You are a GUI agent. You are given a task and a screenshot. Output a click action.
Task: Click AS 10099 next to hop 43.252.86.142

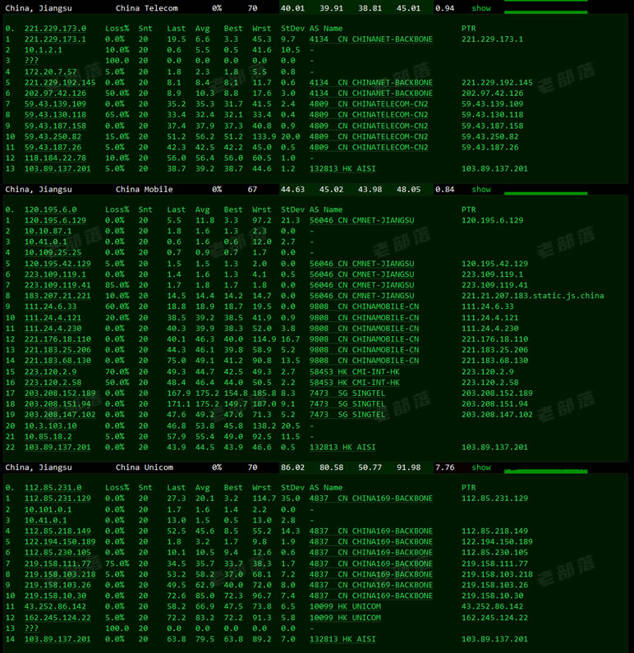point(321,606)
